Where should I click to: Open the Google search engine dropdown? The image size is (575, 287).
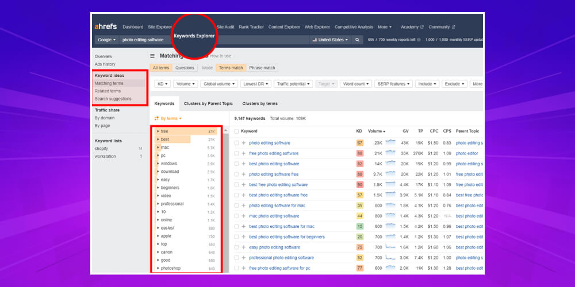[107, 40]
